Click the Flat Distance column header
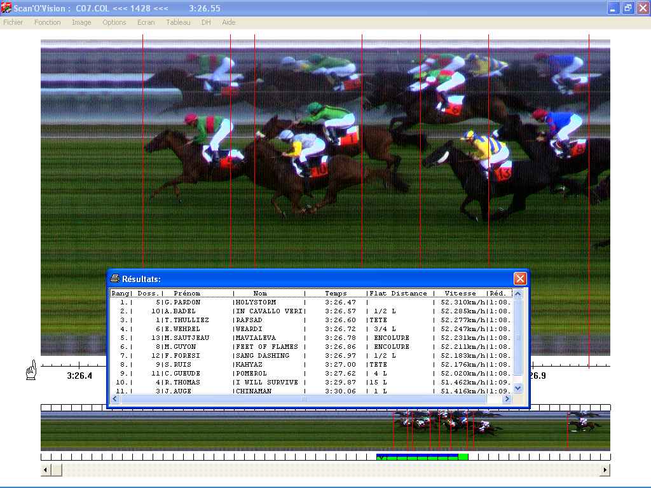651x488 pixels. [x=398, y=294]
